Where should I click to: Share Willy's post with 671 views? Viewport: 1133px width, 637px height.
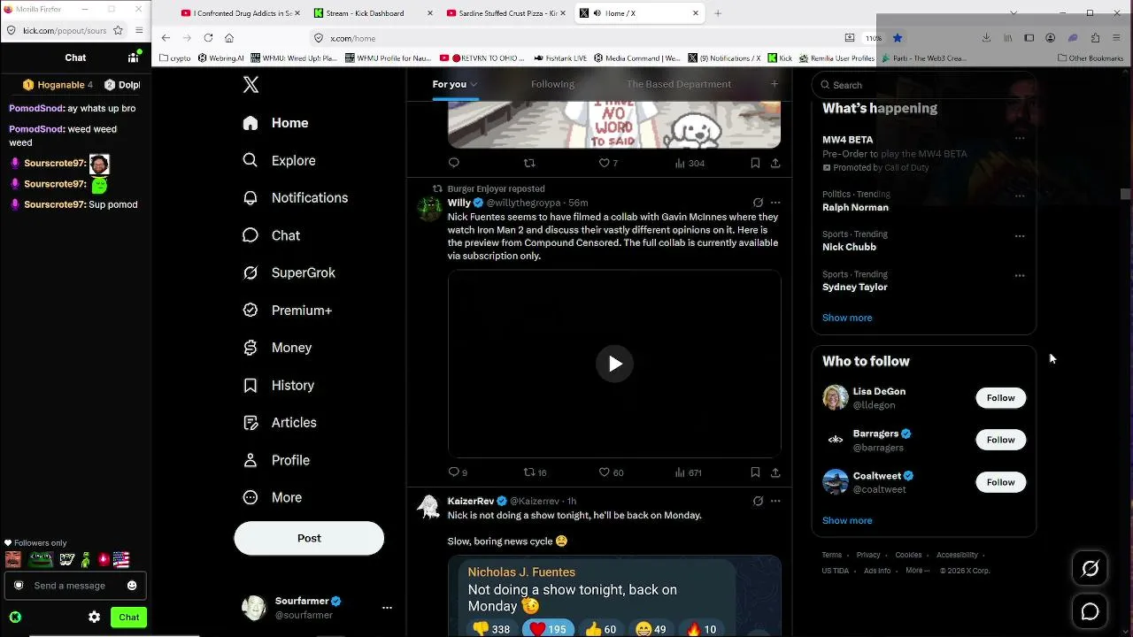[775, 472]
